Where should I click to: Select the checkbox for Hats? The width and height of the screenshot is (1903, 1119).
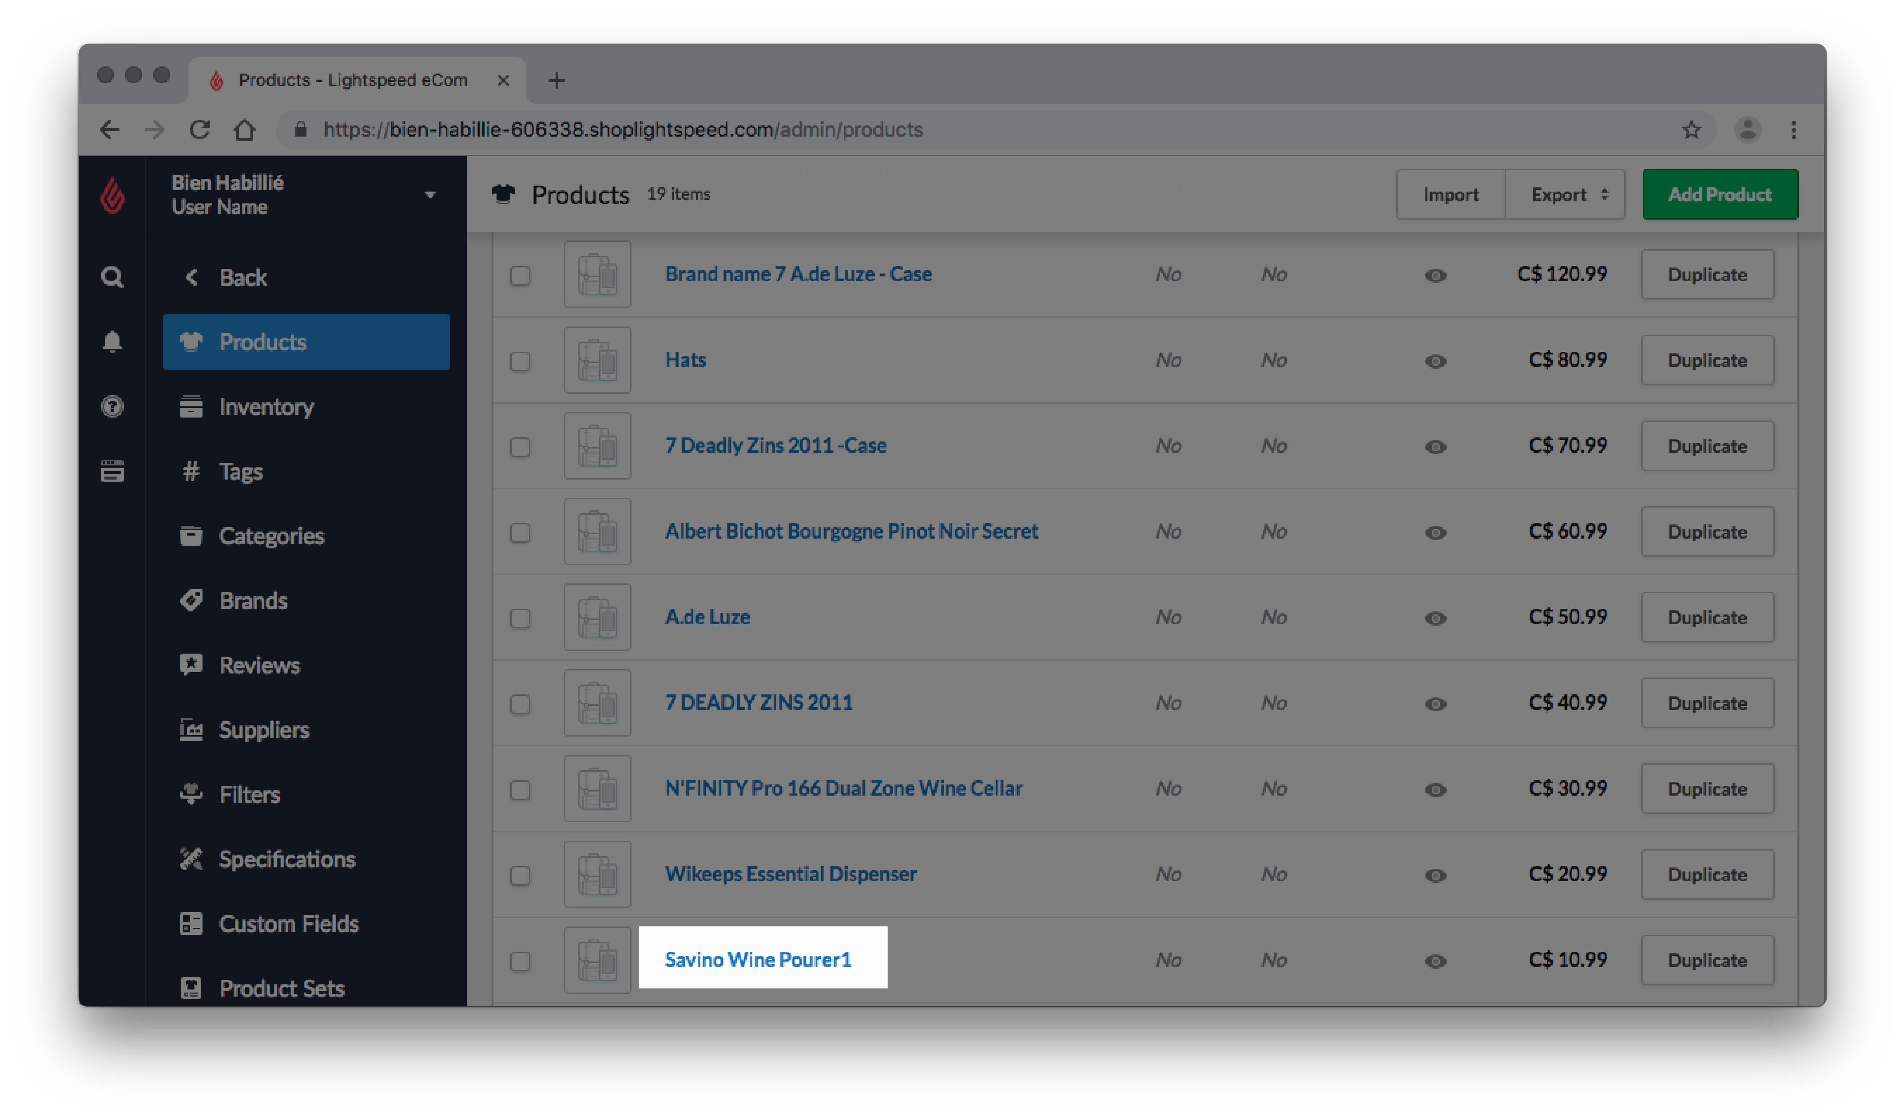[520, 362]
